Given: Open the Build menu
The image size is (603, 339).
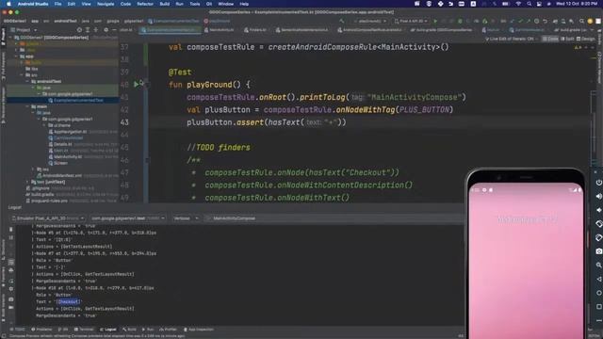Looking at the screenshot, I should tap(165, 4).
